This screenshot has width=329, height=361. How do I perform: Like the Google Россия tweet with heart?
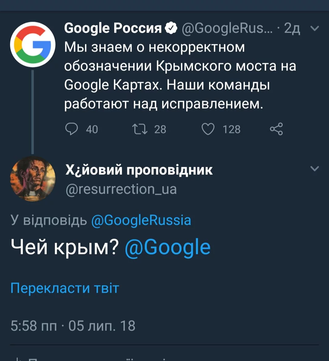pos(208,129)
